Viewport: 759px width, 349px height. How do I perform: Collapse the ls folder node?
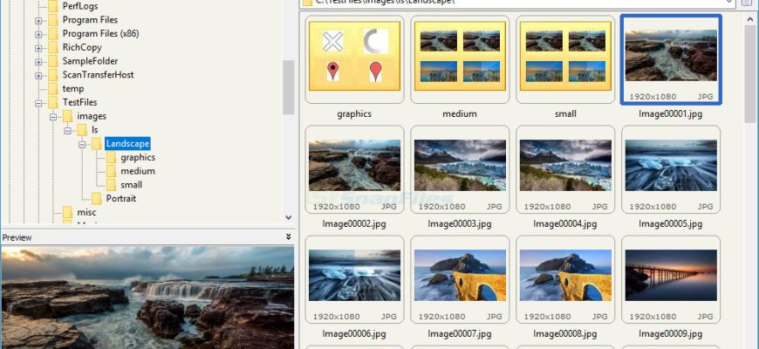click(67, 130)
